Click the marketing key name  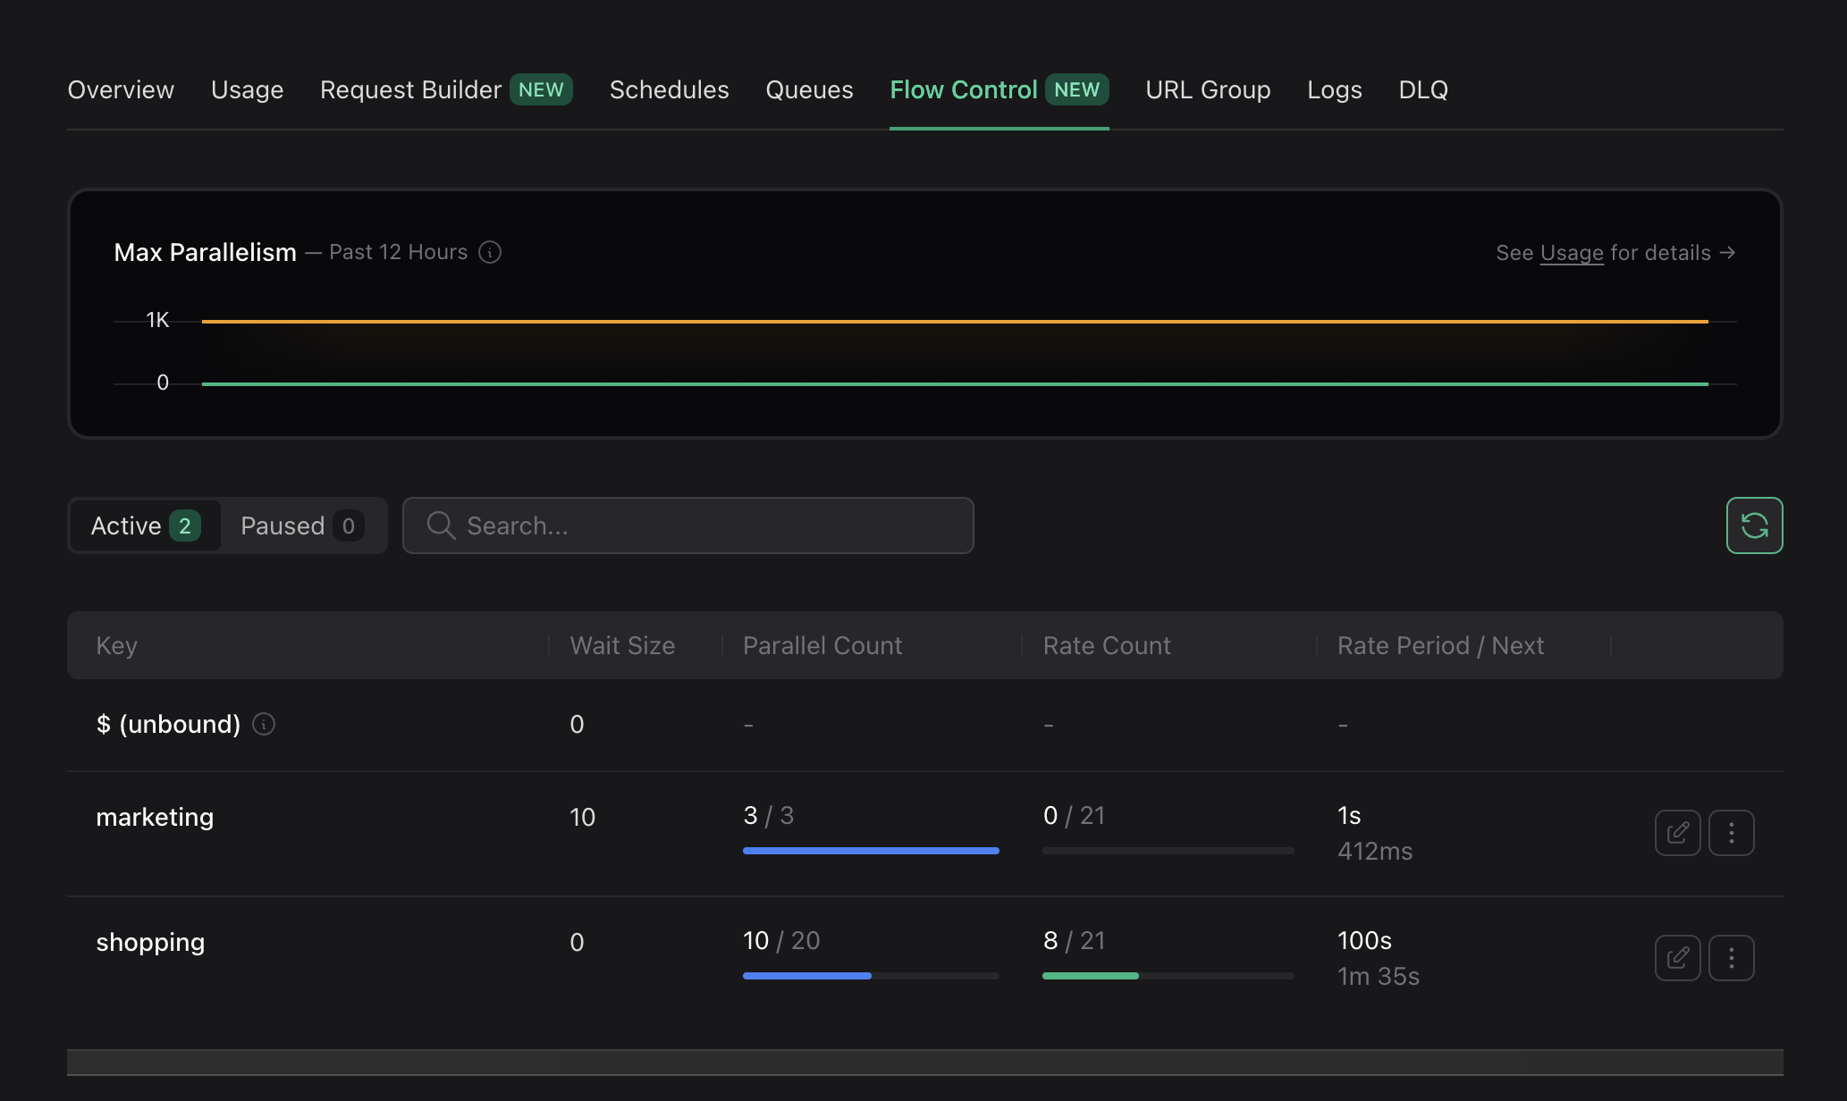point(155,817)
